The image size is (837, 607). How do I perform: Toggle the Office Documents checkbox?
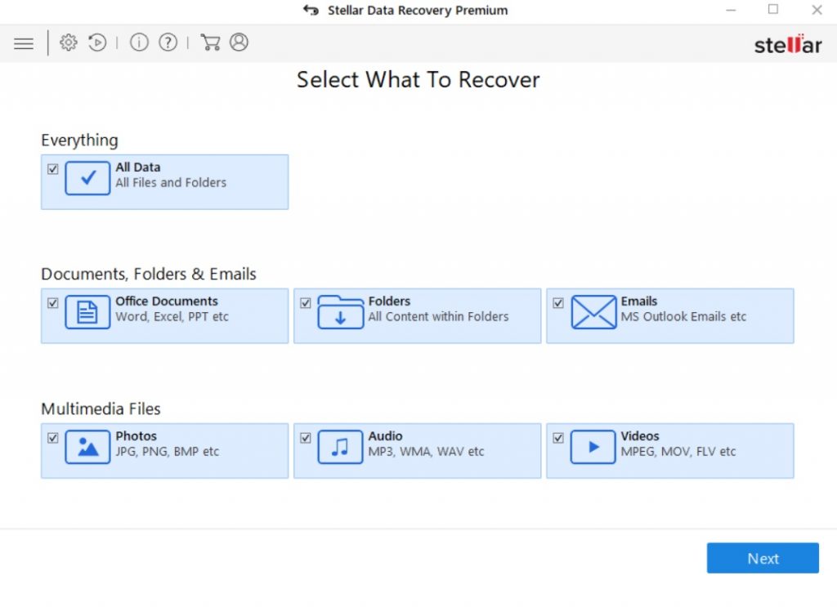click(x=53, y=303)
